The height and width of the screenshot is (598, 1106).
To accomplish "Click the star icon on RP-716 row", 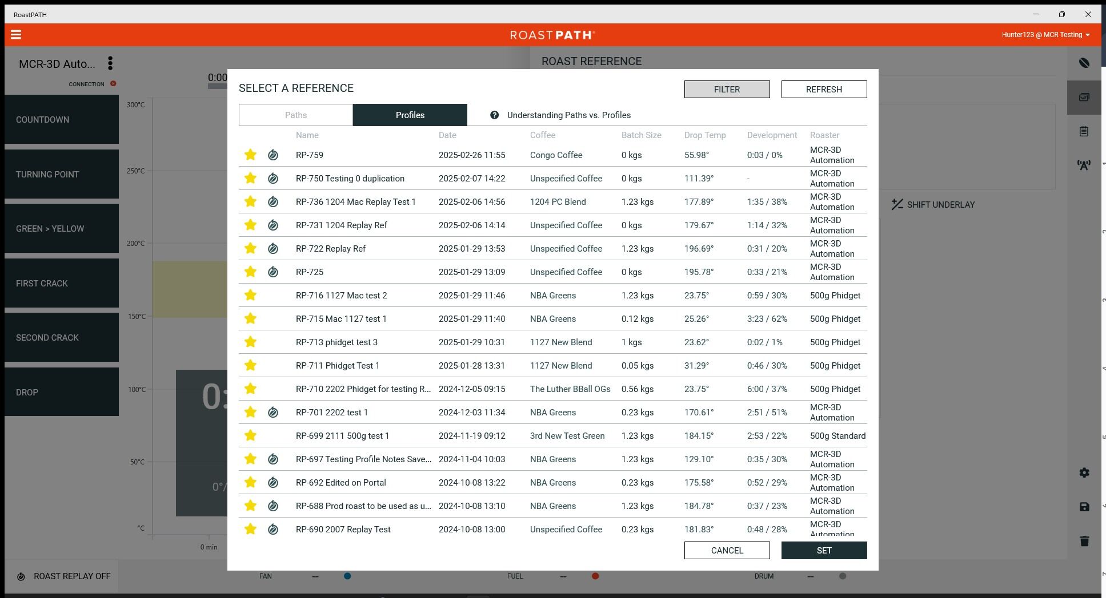I will pyautogui.click(x=250, y=296).
